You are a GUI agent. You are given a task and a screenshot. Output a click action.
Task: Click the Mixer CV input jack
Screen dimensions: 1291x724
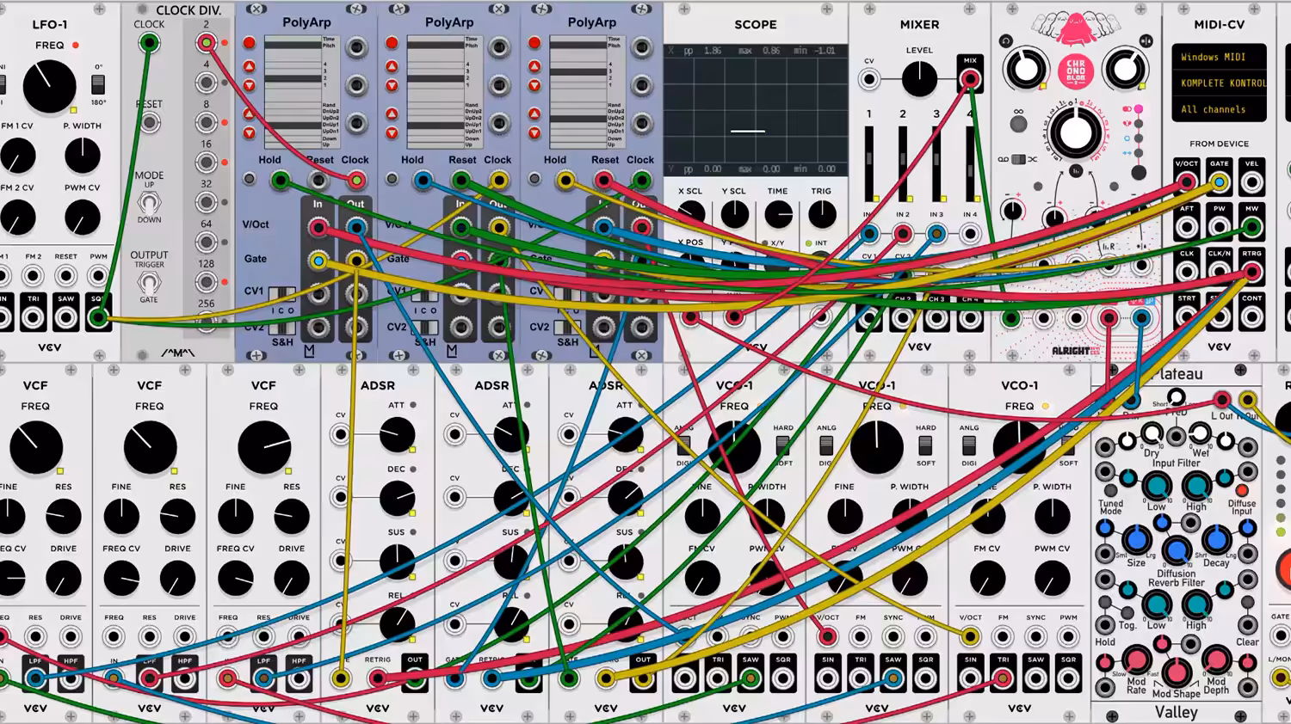click(869, 80)
